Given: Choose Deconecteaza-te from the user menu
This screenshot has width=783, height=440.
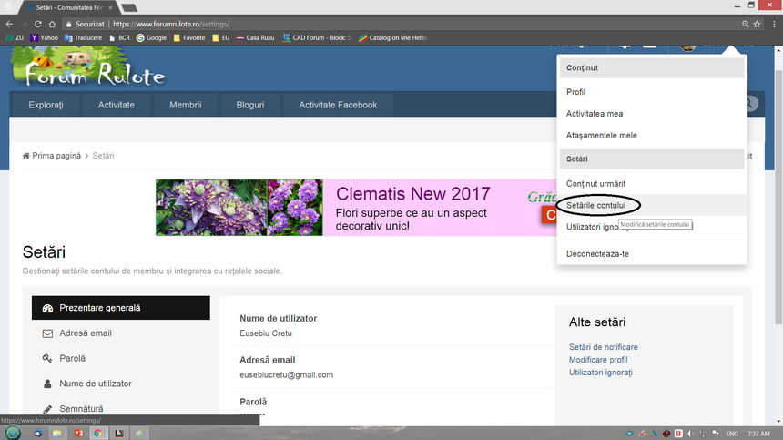Looking at the screenshot, I should tap(597, 253).
